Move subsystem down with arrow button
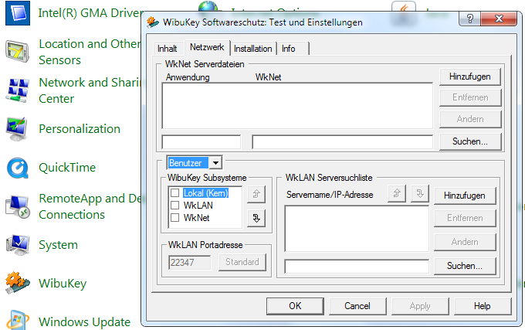525x330 pixels. [x=256, y=219]
